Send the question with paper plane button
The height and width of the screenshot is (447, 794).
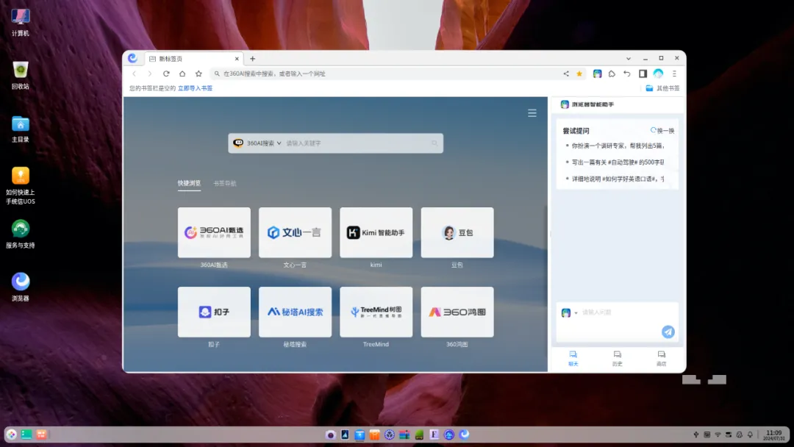tap(668, 332)
